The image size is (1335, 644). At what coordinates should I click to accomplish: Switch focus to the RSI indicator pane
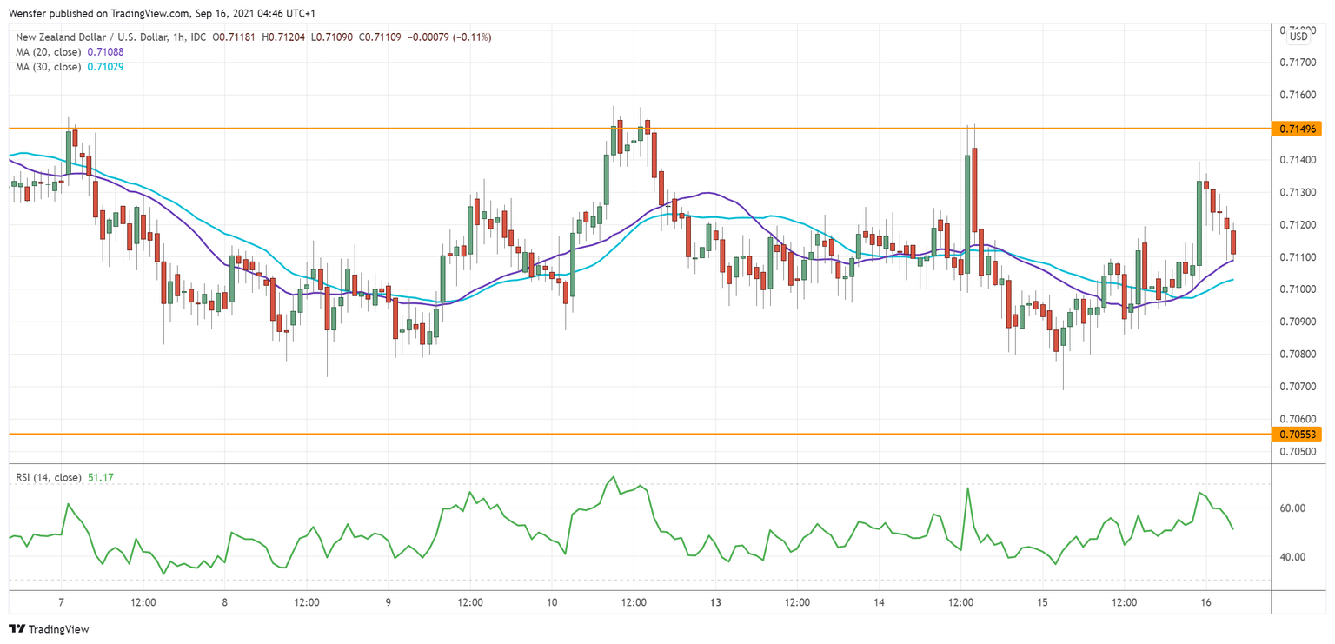coord(608,539)
